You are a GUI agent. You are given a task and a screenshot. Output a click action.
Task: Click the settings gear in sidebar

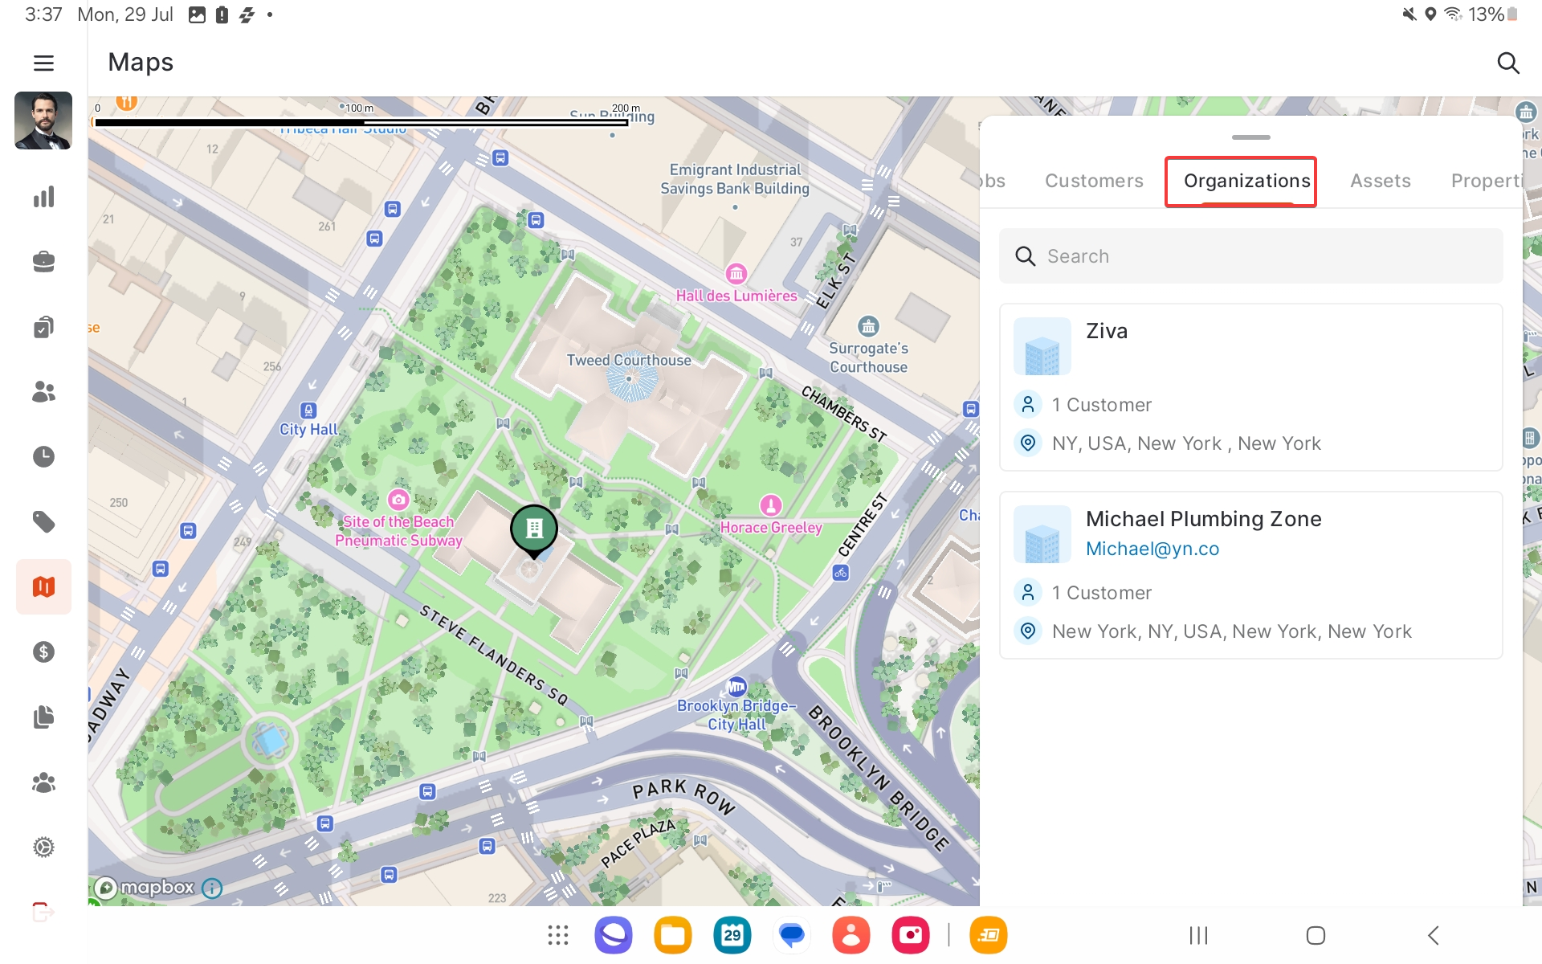pos(43,848)
